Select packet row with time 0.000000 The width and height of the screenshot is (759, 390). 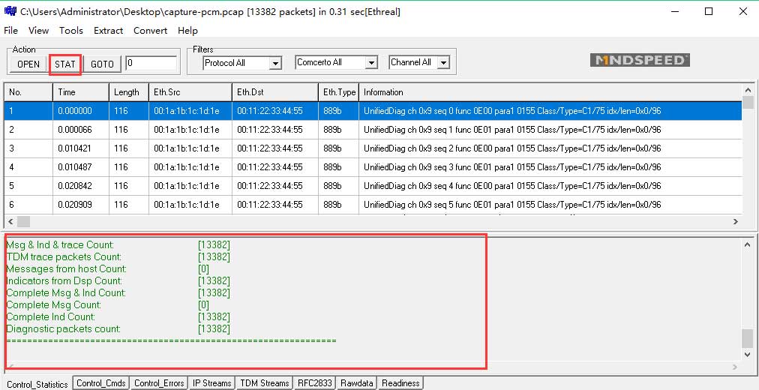373,111
